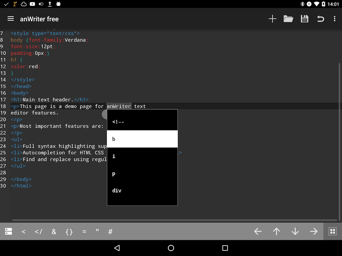The image size is (342, 256).
Task: Insert the closing tag '</' symbol
Action: [x=38, y=232]
